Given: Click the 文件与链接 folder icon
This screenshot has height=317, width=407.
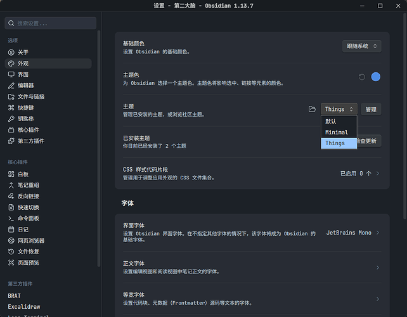Looking at the screenshot, I should [x=11, y=97].
